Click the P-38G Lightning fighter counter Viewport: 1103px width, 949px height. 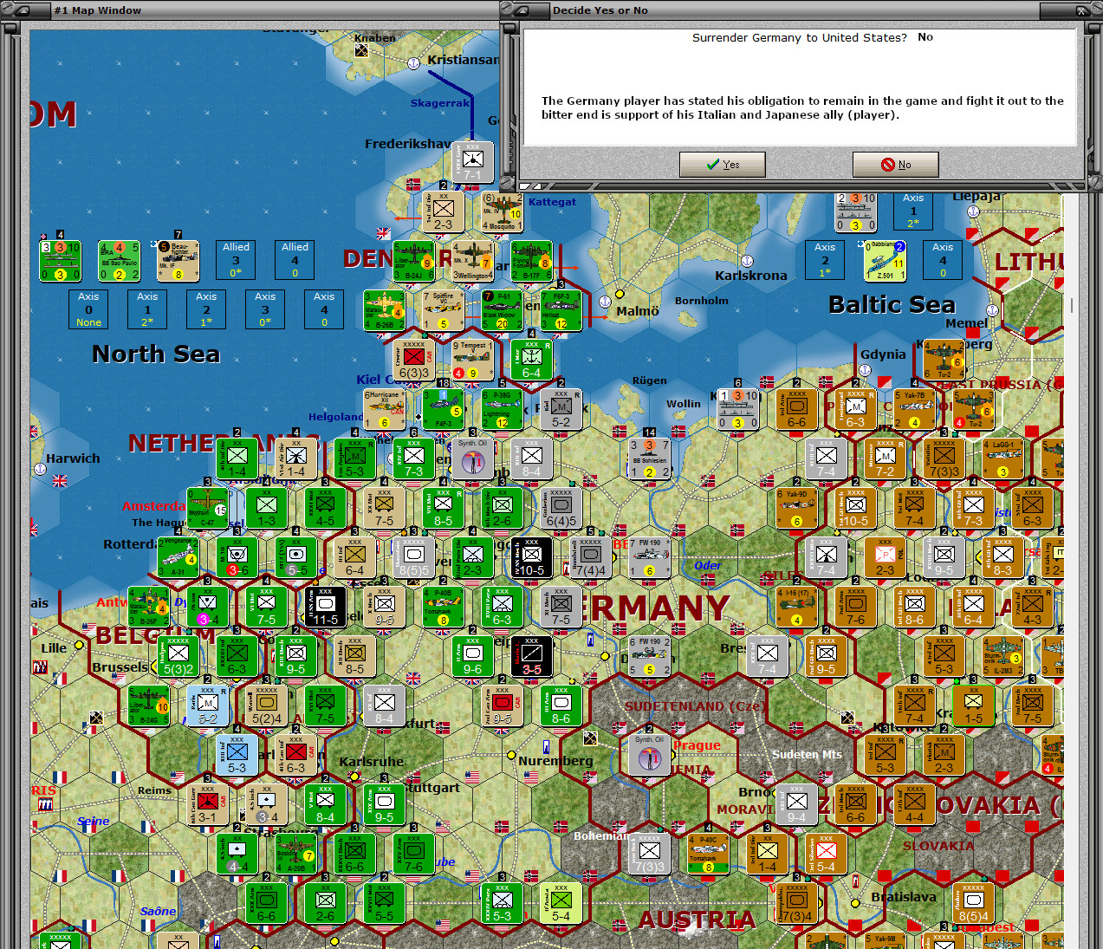click(503, 408)
